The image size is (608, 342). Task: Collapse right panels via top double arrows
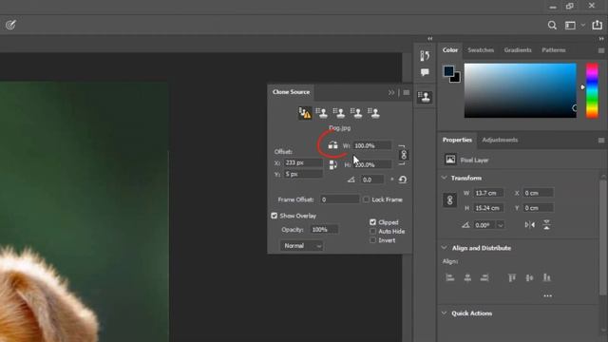click(x=601, y=39)
